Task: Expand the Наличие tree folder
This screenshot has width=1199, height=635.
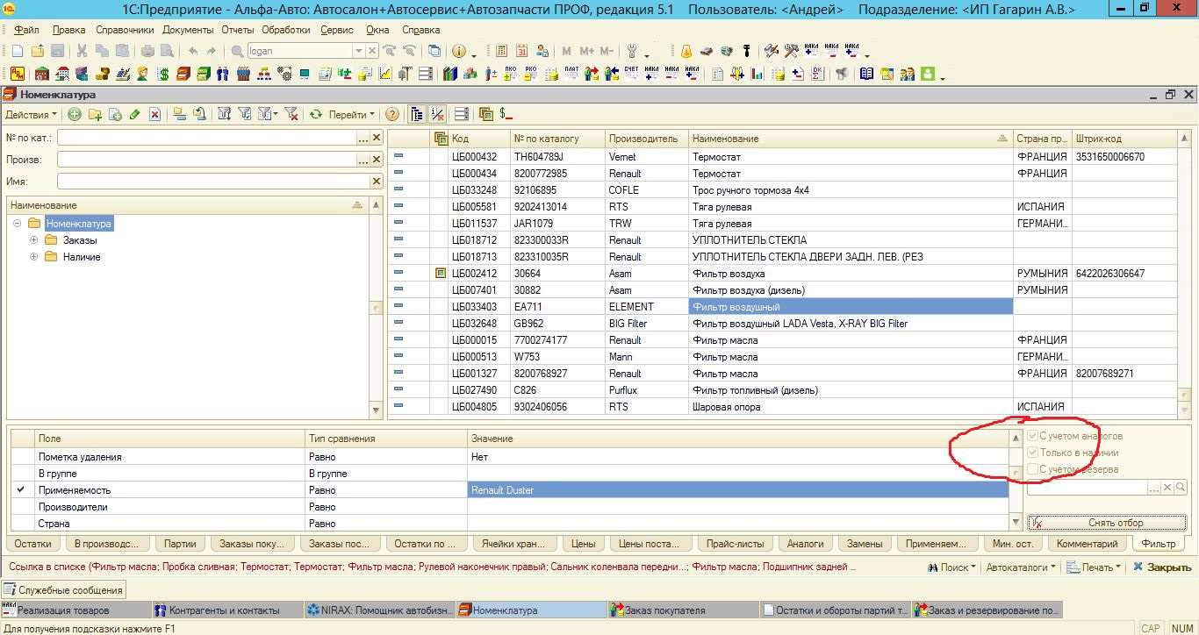Action: point(34,257)
